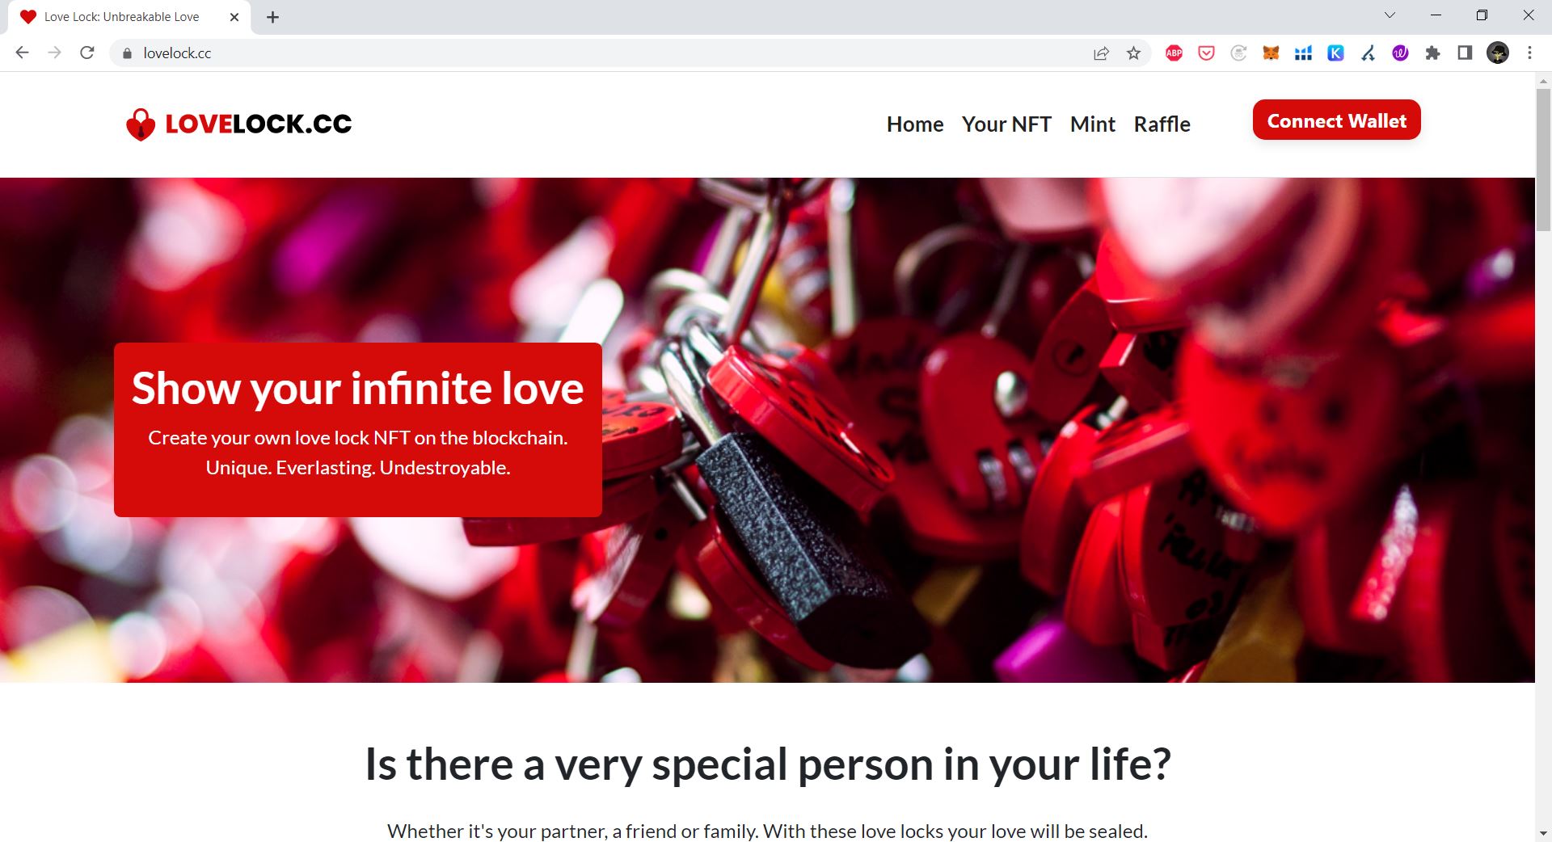Open the extensions puzzle piece menu
Image resolution: width=1552 pixels, height=842 pixels.
coord(1432,53)
